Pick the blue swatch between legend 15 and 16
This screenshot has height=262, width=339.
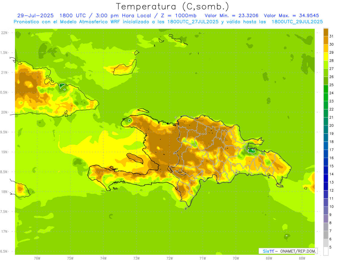point(326,162)
